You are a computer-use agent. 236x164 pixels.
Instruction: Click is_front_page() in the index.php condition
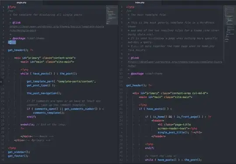(x=188, y=117)
